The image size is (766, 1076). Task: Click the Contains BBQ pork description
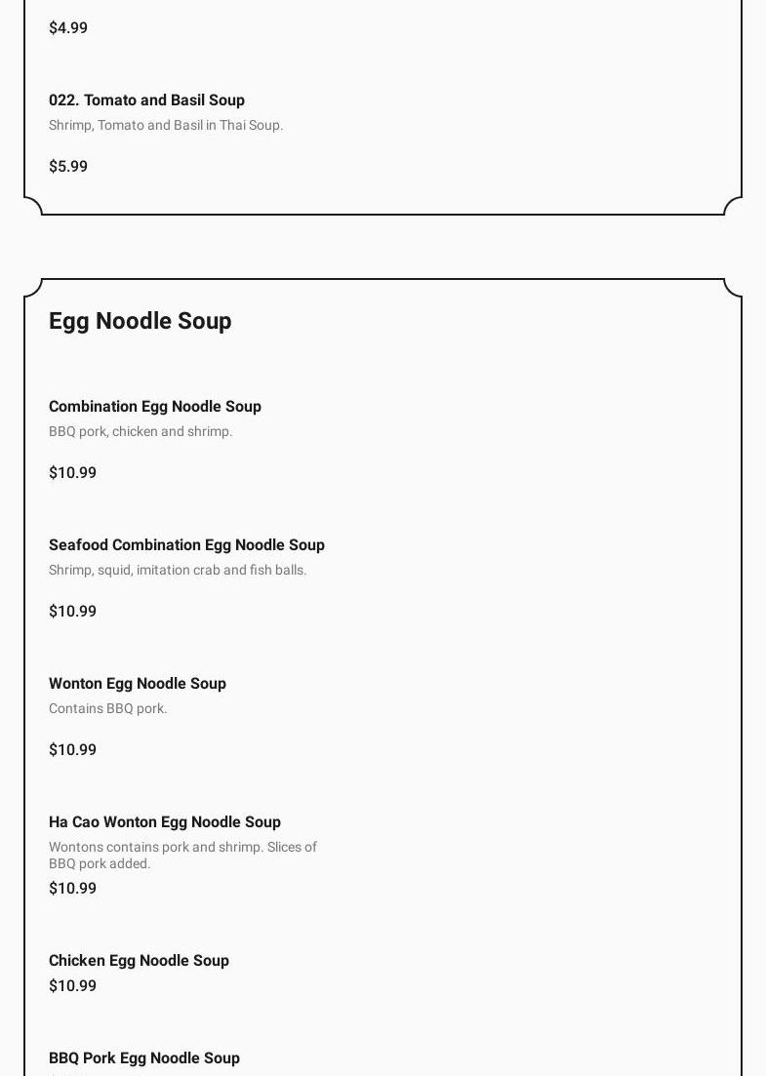tap(107, 708)
